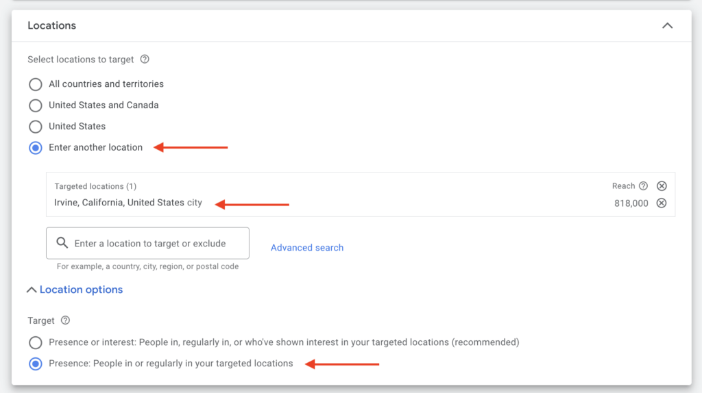702x393 pixels.
Task: Select All countries and territories
Action: point(36,84)
